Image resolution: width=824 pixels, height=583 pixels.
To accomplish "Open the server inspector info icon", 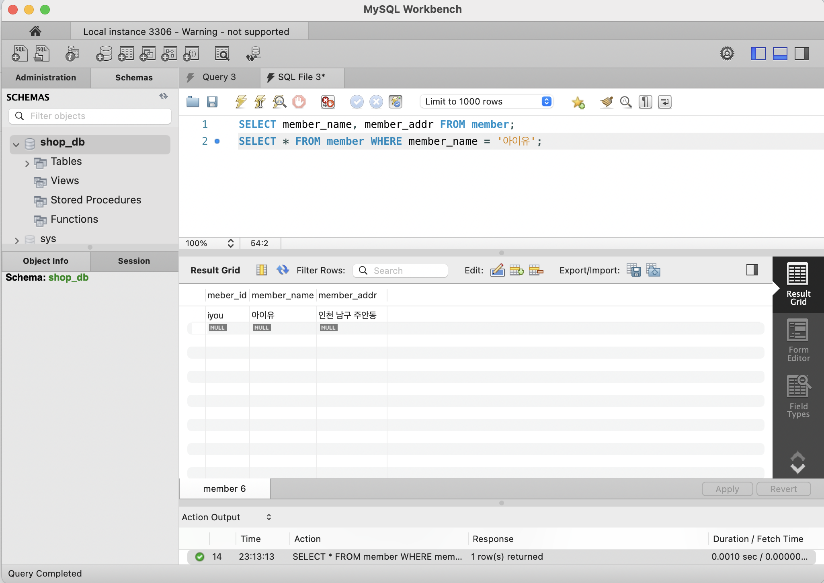I will (x=72, y=53).
